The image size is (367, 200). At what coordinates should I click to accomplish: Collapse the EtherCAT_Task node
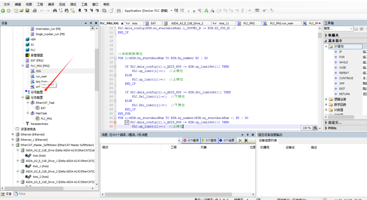(28, 103)
